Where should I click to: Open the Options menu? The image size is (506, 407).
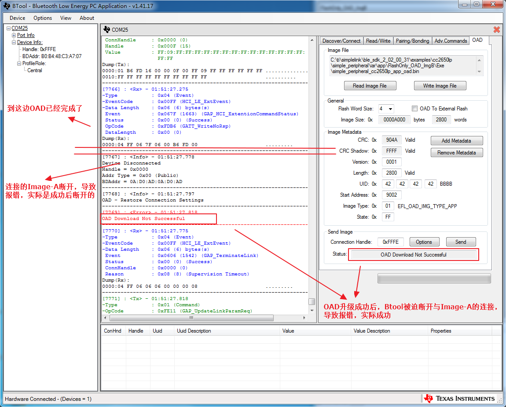coord(43,18)
